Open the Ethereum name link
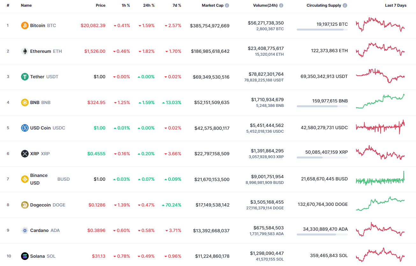 tap(41, 51)
